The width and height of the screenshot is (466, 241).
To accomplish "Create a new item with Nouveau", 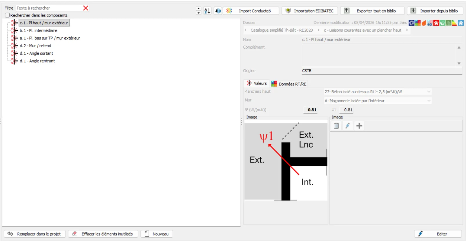I will (x=157, y=234).
